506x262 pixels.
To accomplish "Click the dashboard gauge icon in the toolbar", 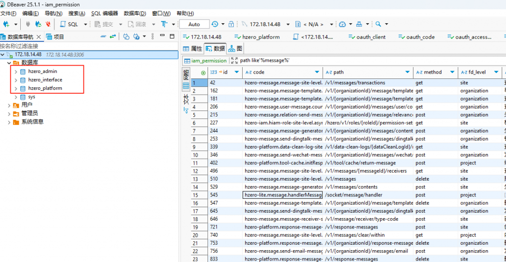I will (x=343, y=24).
